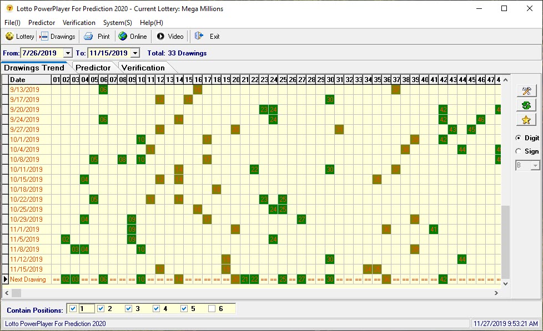Image resolution: width=543 pixels, height=331 pixels.
Task: Select the Sign radio button
Action: [518, 151]
